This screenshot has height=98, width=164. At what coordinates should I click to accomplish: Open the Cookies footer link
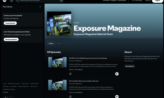point(5,92)
